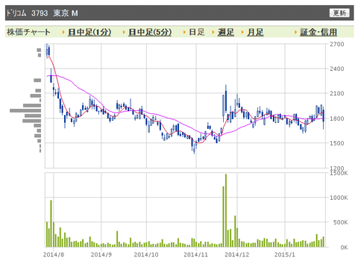Select the 日足 daily chart tab
358x270 pixels.
coord(197,32)
